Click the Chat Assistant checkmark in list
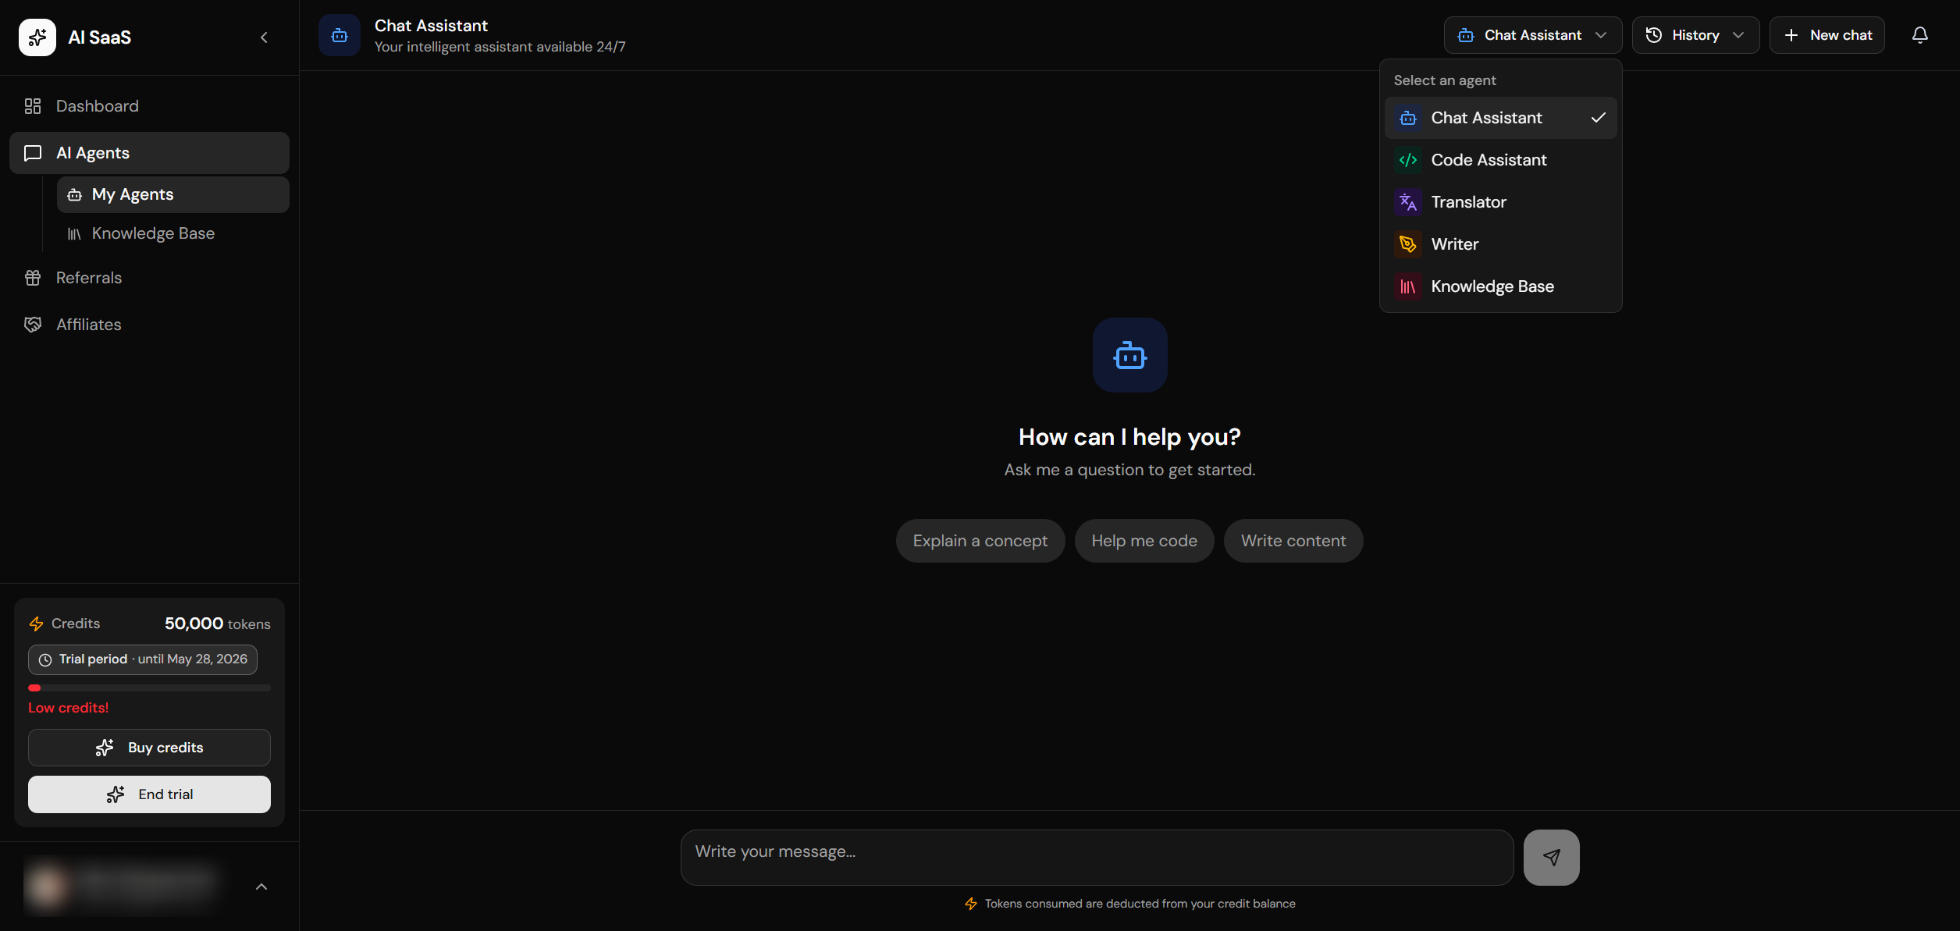Screen dimensions: 1960x931 [1599, 118]
